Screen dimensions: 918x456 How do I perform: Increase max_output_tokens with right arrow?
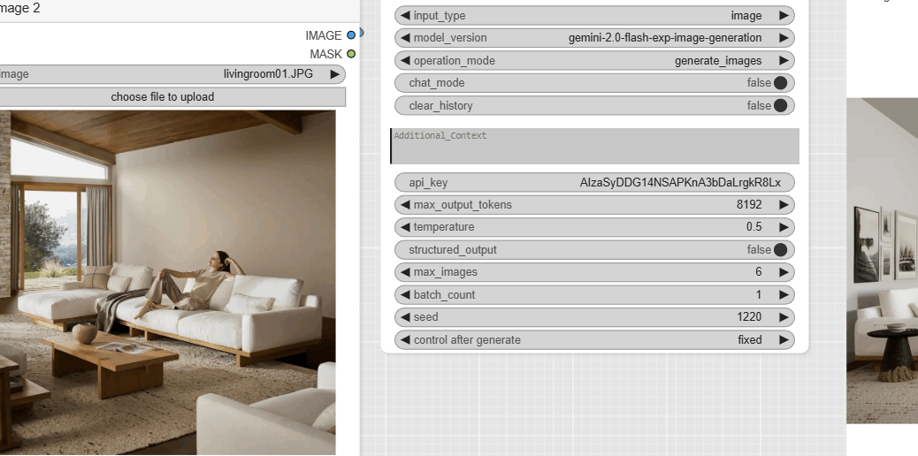pyautogui.click(x=784, y=205)
